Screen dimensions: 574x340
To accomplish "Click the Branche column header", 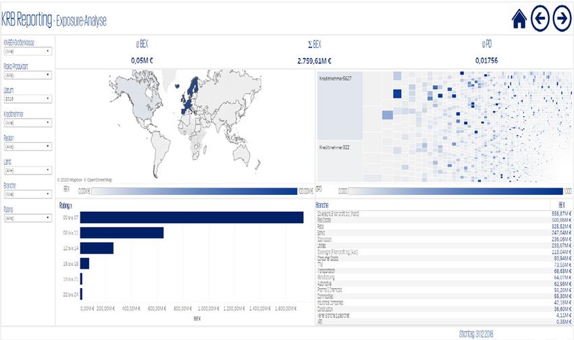I will pos(322,205).
